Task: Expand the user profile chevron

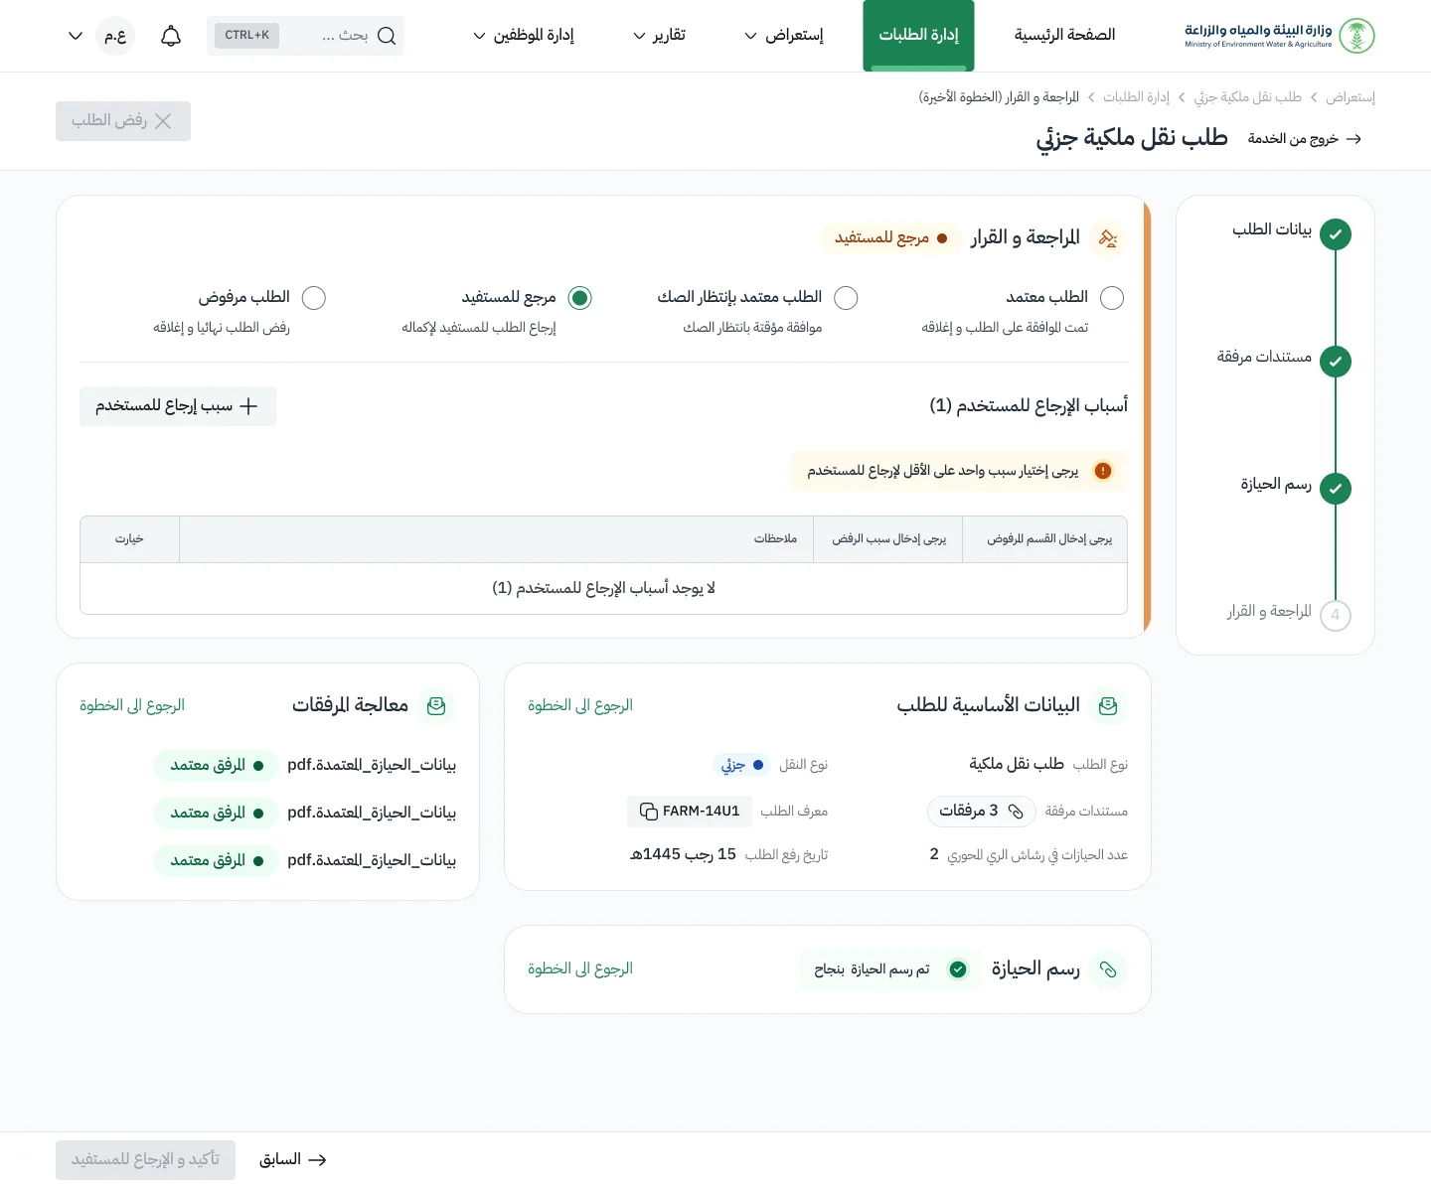Action: pos(76,37)
